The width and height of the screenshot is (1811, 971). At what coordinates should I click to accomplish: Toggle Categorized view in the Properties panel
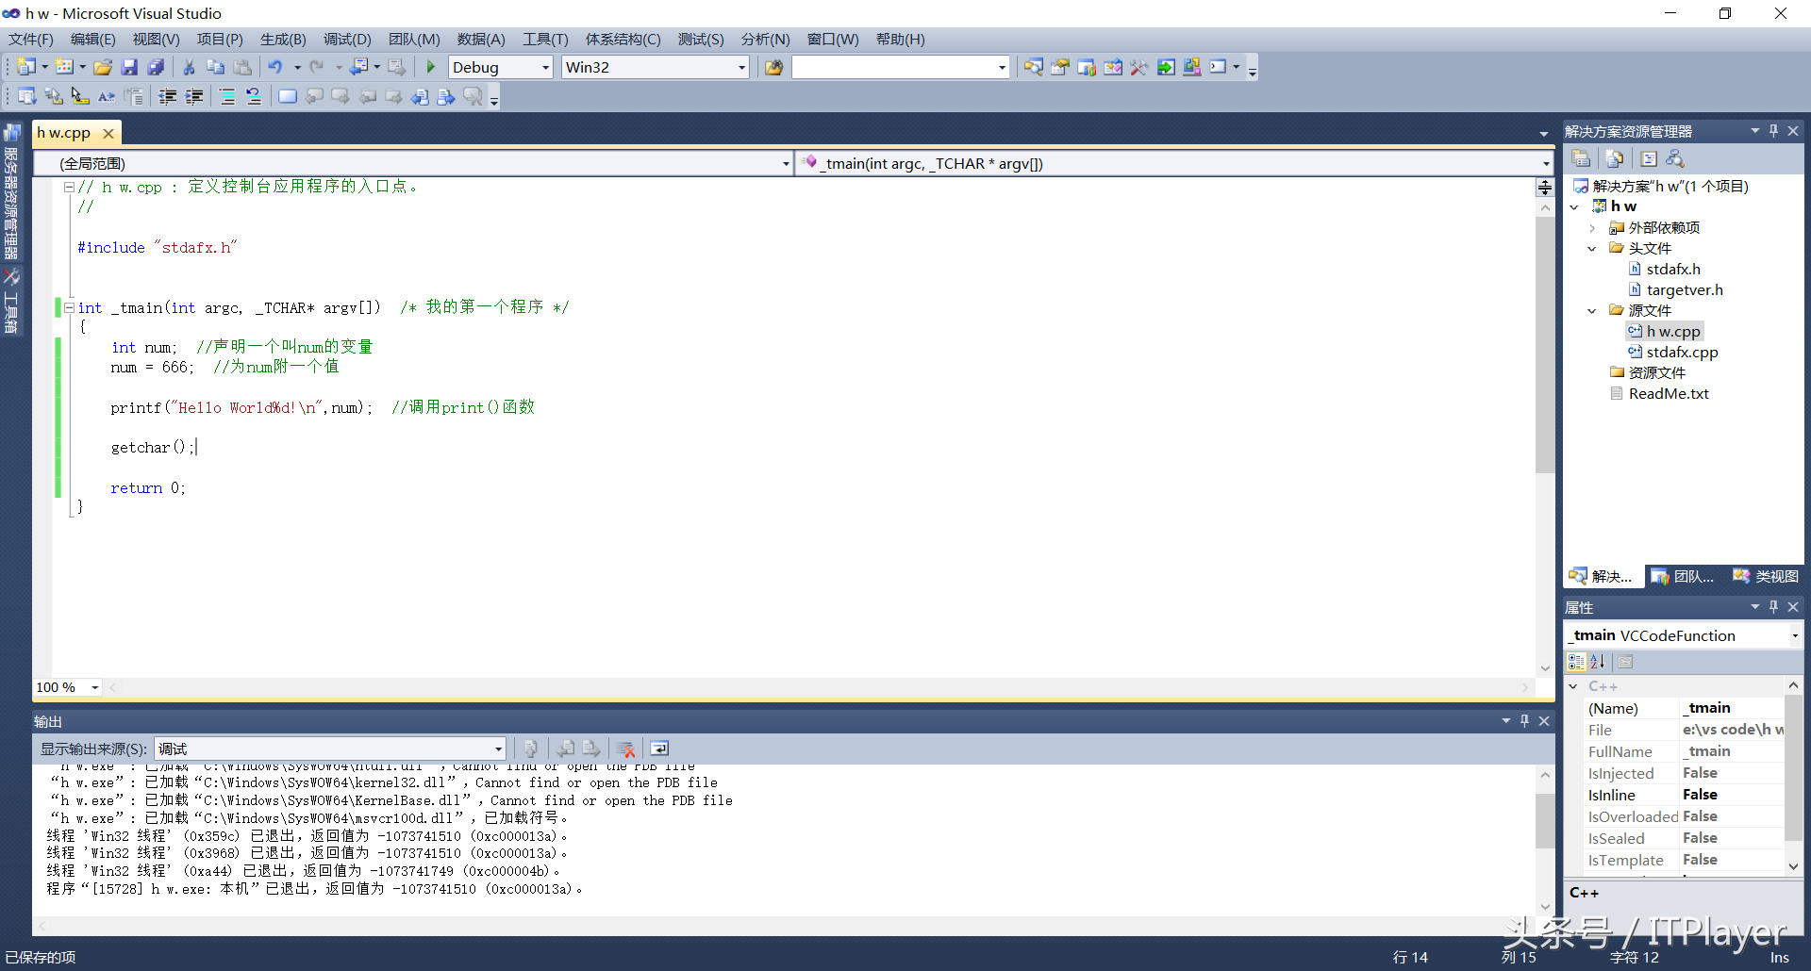1576,662
